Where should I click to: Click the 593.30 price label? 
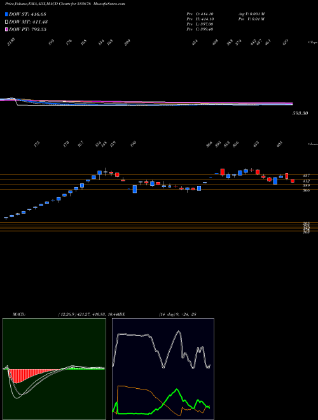click(x=300, y=113)
